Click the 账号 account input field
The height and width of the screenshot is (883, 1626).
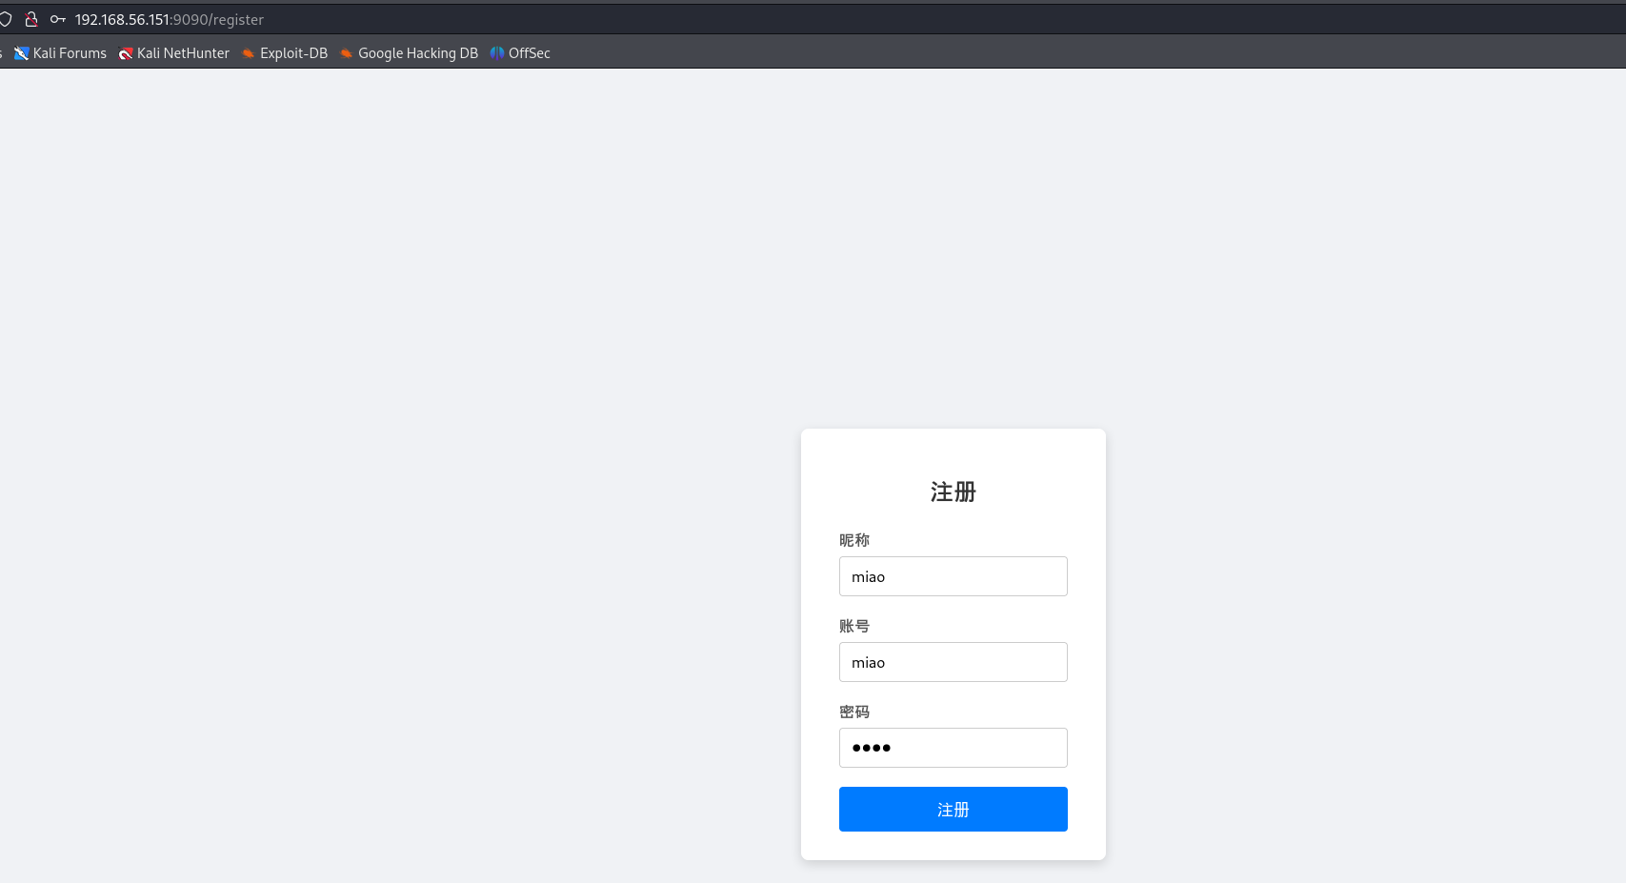(953, 662)
